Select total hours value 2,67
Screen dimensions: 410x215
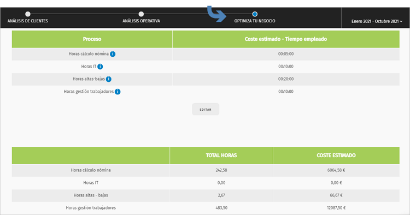point(221,195)
